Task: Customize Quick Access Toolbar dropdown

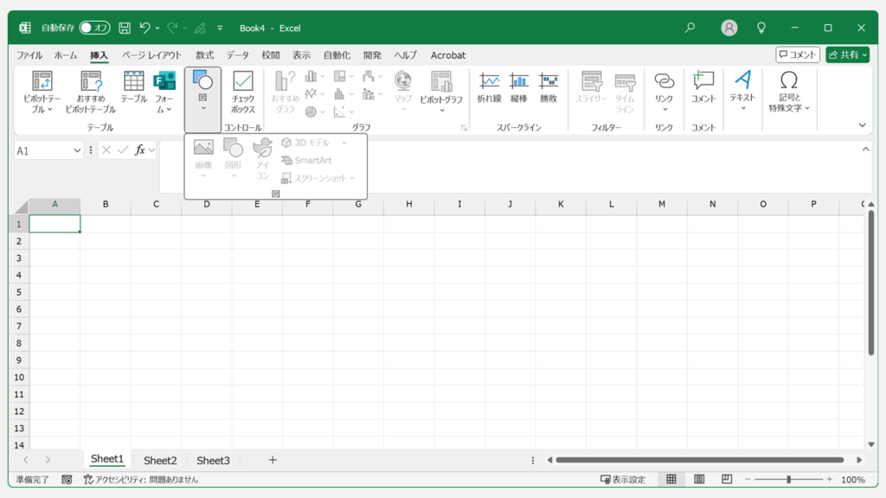Action: click(220, 28)
